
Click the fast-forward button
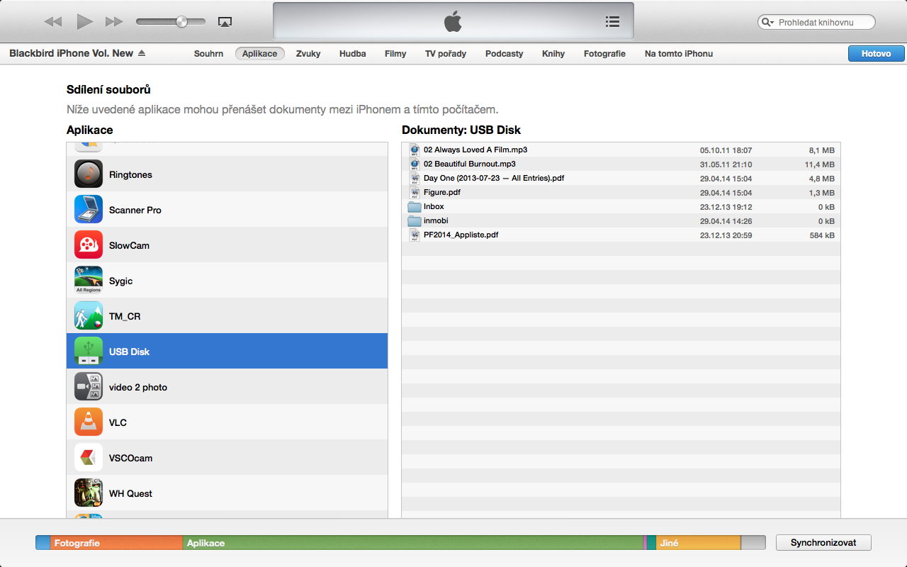click(x=114, y=22)
